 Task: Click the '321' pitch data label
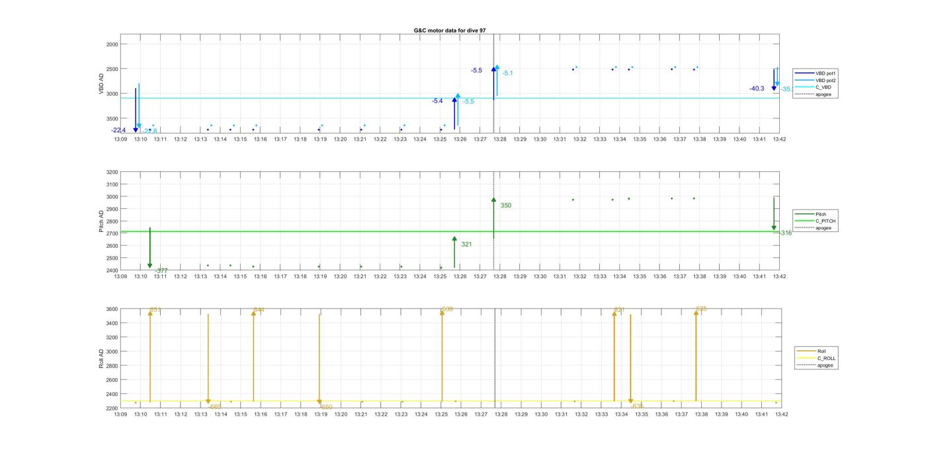click(466, 245)
